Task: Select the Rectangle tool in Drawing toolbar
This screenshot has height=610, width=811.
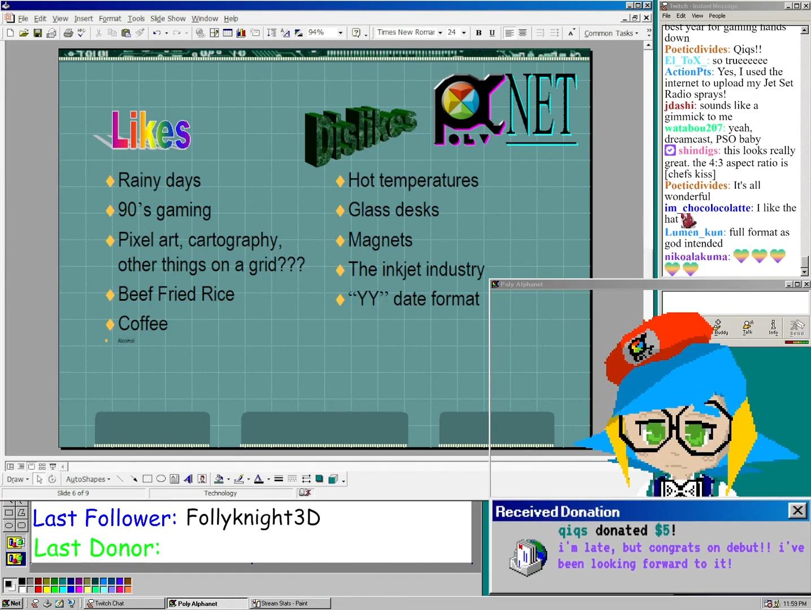Action: pos(148,479)
